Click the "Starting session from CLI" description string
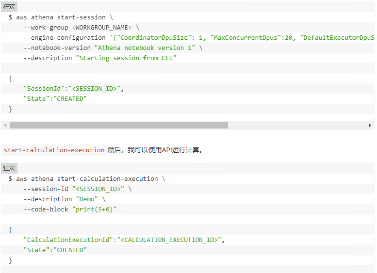 126,58
